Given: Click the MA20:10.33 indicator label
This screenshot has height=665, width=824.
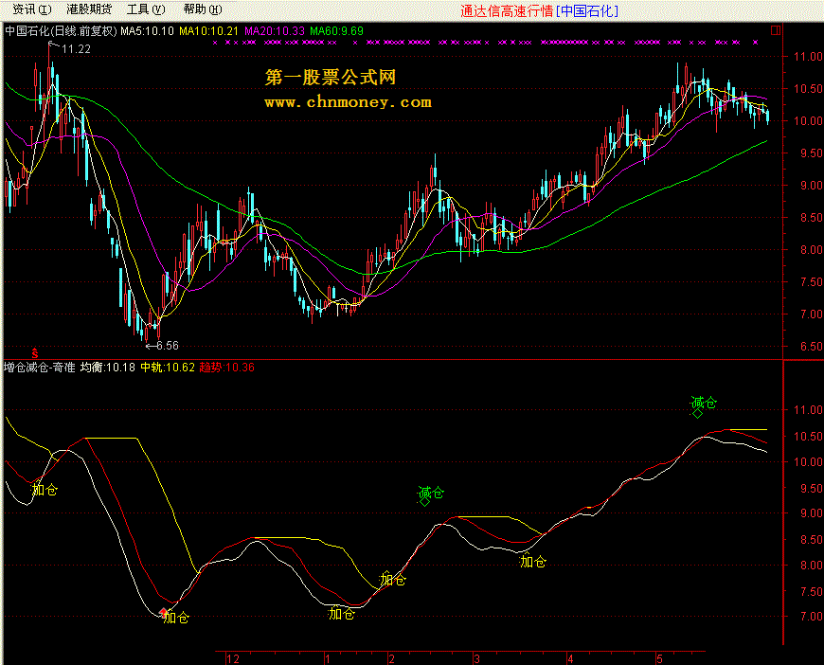Looking at the screenshot, I should click(275, 31).
